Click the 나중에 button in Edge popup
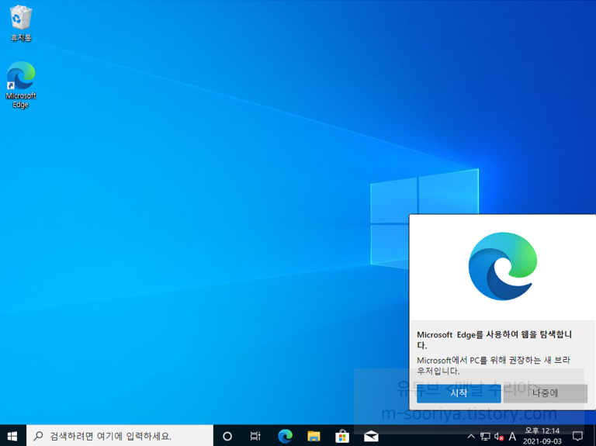 pos(546,393)
